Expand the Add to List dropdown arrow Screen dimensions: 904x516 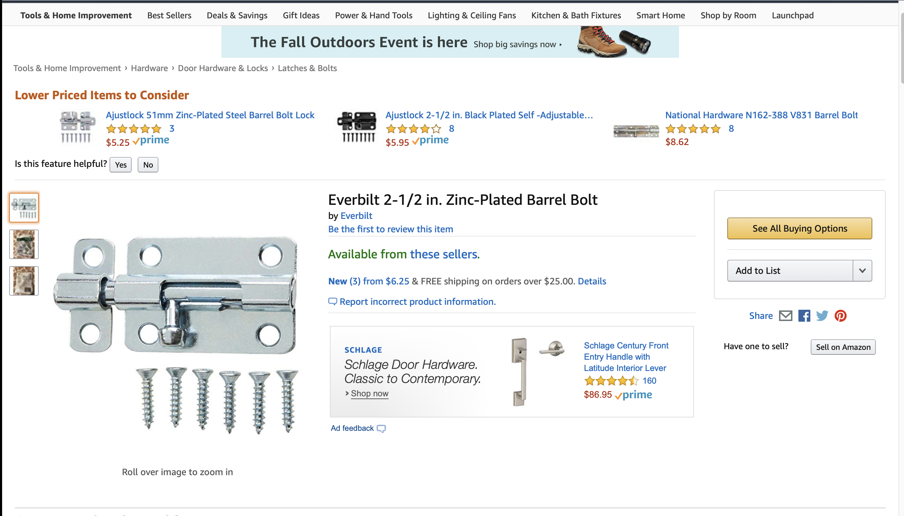[862, 271]
